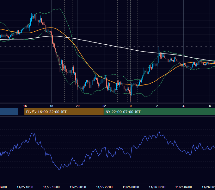Click the 20 hour label on price chart axis

(78, 106)
